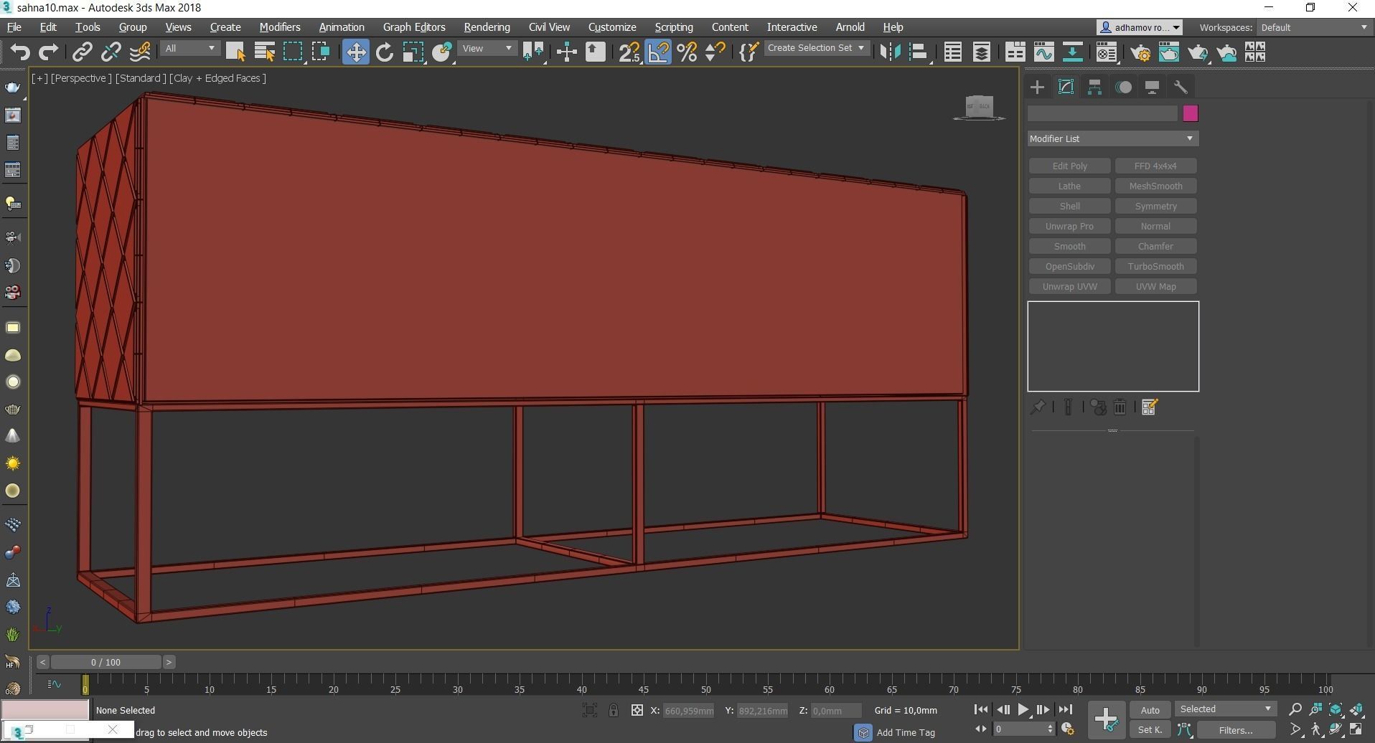Switch to the Motion command panel tab

(1124, 87)
